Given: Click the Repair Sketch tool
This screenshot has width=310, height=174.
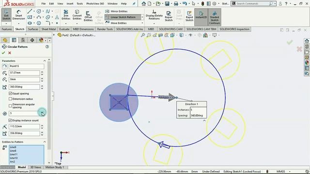Looking at the screenshot, I should pos(169,16).
